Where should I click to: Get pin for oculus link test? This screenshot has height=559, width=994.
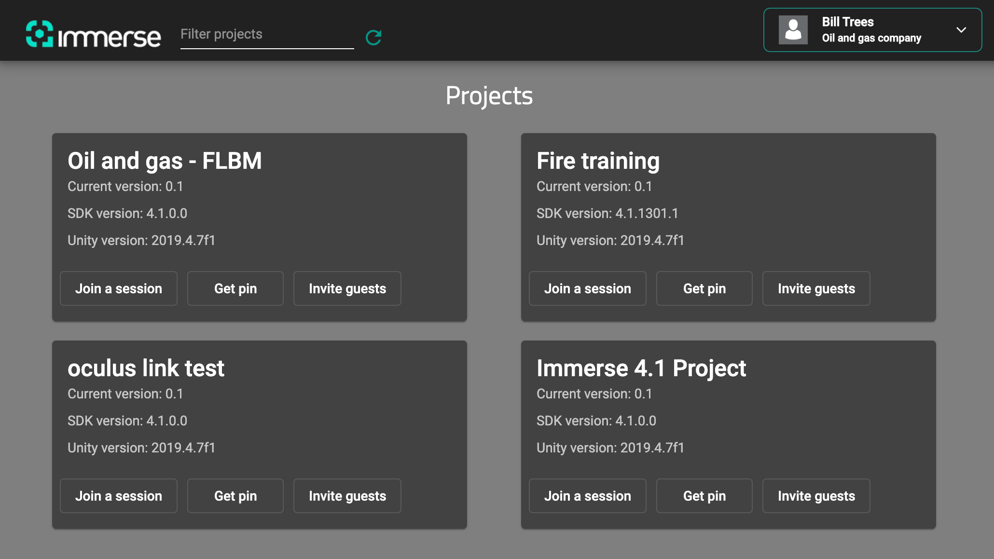point(235,496)
